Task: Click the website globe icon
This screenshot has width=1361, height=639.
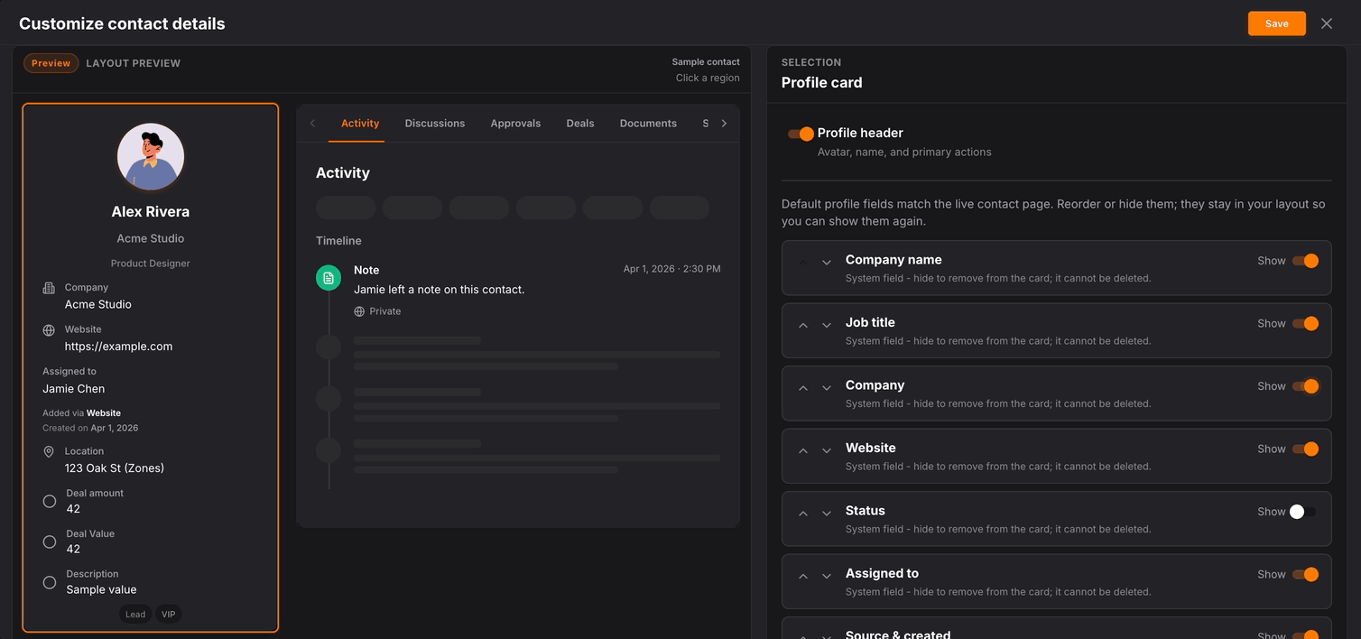Action: 49,330
